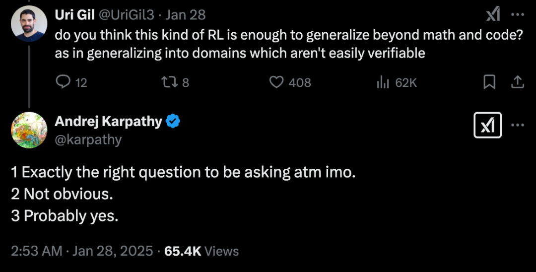Click the 65.4K Views count
The width and height of the screenshot is (536, 272).
[201, 251]
